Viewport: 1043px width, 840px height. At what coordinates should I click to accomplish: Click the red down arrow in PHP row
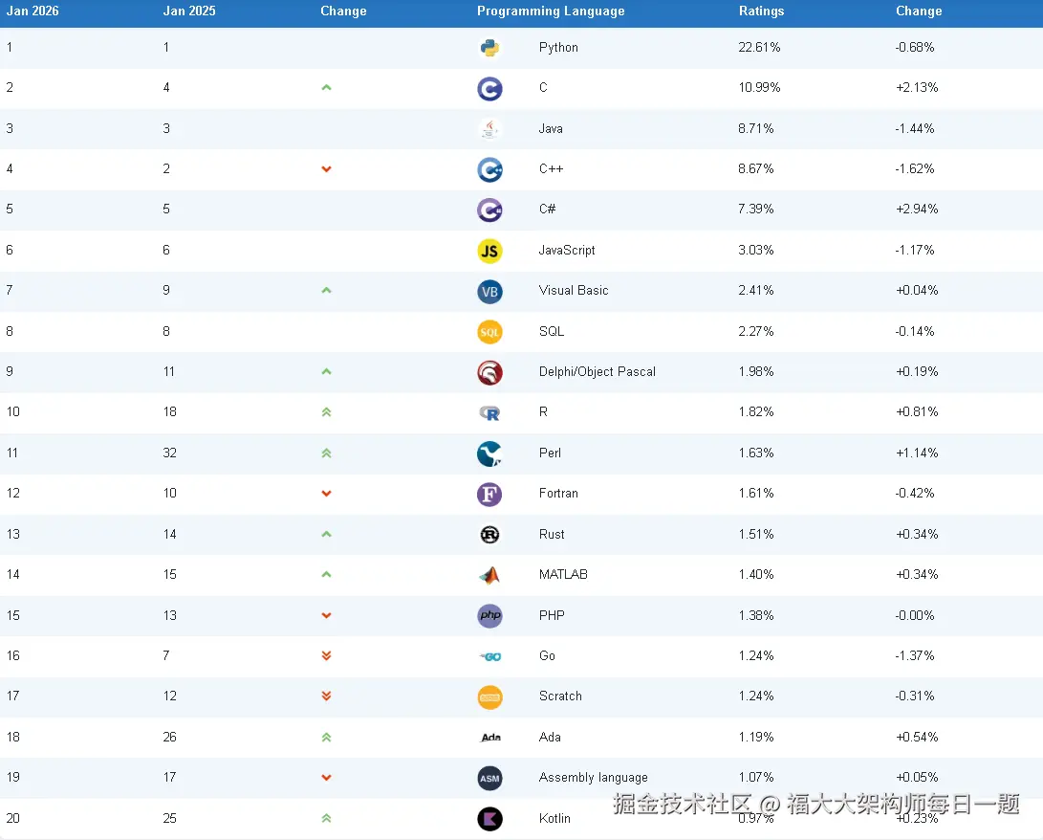coord(326,616)
